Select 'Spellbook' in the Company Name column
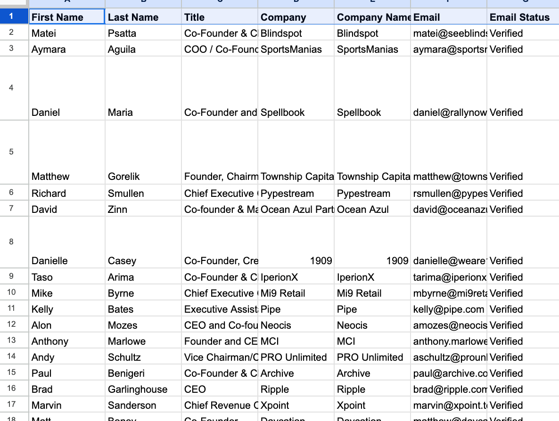The image size is (559, 421). pyautogui.click(x=372, y=89)
